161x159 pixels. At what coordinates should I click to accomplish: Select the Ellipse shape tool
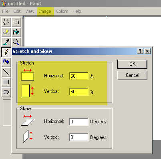pyautogui.click(x=6, y=92)
